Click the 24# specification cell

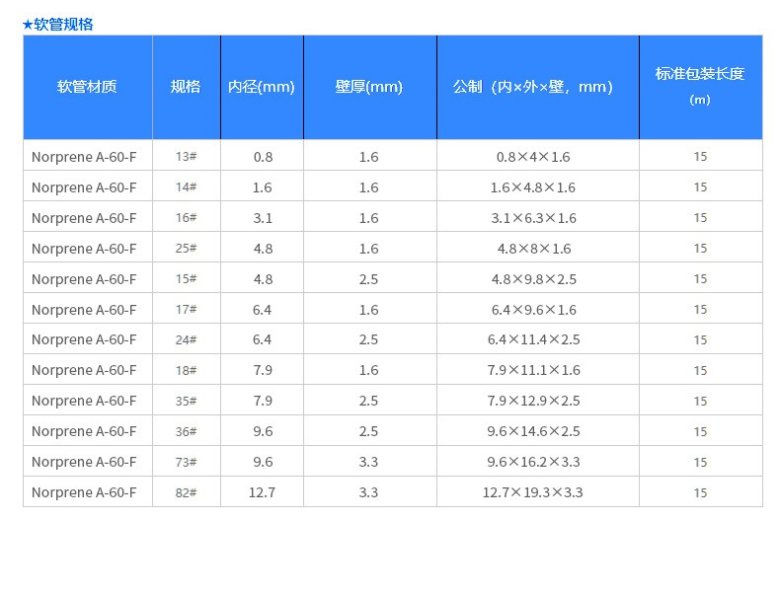coord(186,340)
